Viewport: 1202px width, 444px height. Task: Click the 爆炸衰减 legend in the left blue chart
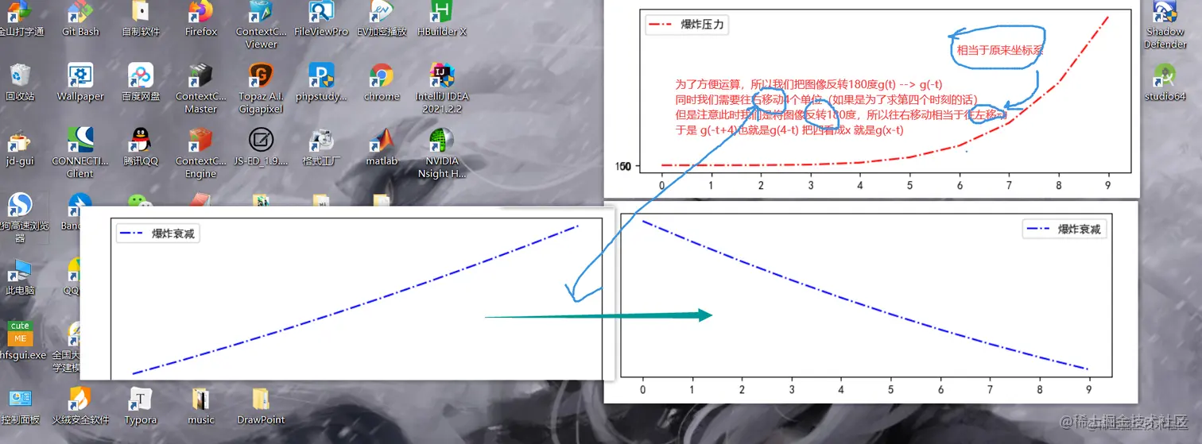point(174,234)
